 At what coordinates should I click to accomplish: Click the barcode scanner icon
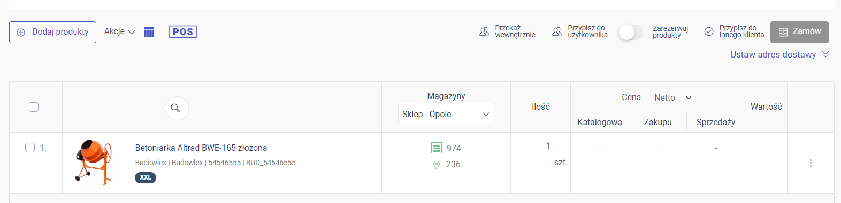click(x=149, y=32)
